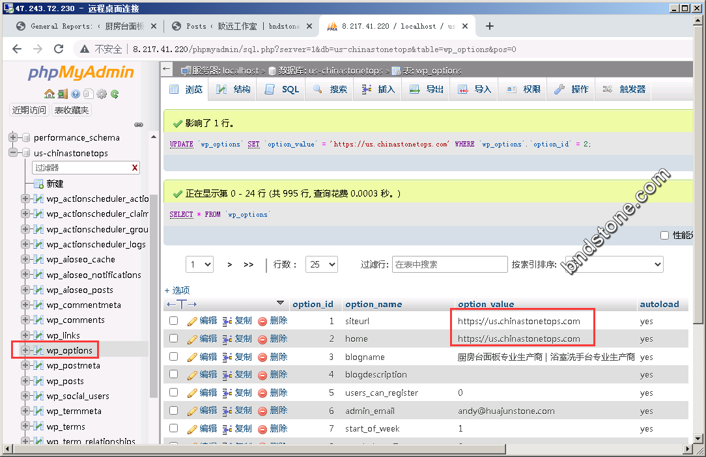Click the new table icon next to 新建
Viewport: 706px width, 457px height.
point(38,183)
